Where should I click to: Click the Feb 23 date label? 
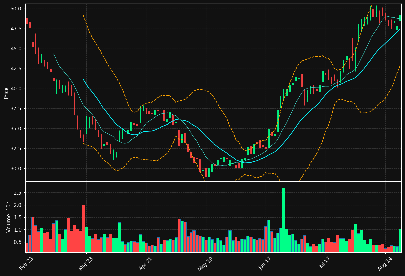(26, 264)
